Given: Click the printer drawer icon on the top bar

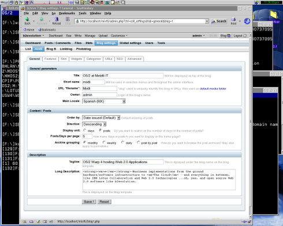Looking at the screenshot, I should pyautogui.click(x=77, y=2).
